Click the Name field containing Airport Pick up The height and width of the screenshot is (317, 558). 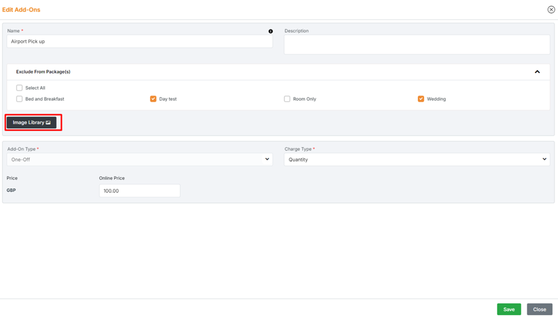[140, 42]
